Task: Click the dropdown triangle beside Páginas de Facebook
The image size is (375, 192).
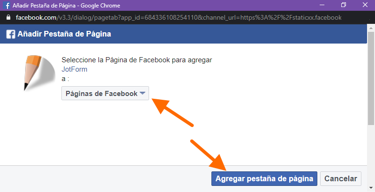Action: 142,93
